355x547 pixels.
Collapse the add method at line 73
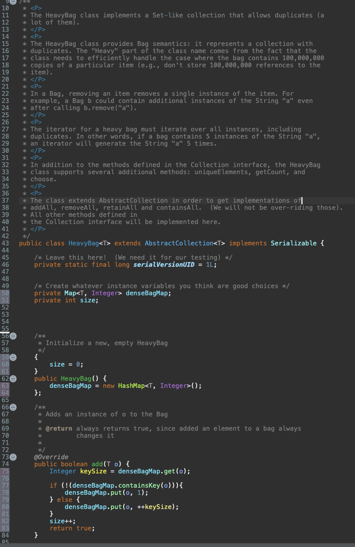coord(12,457)
